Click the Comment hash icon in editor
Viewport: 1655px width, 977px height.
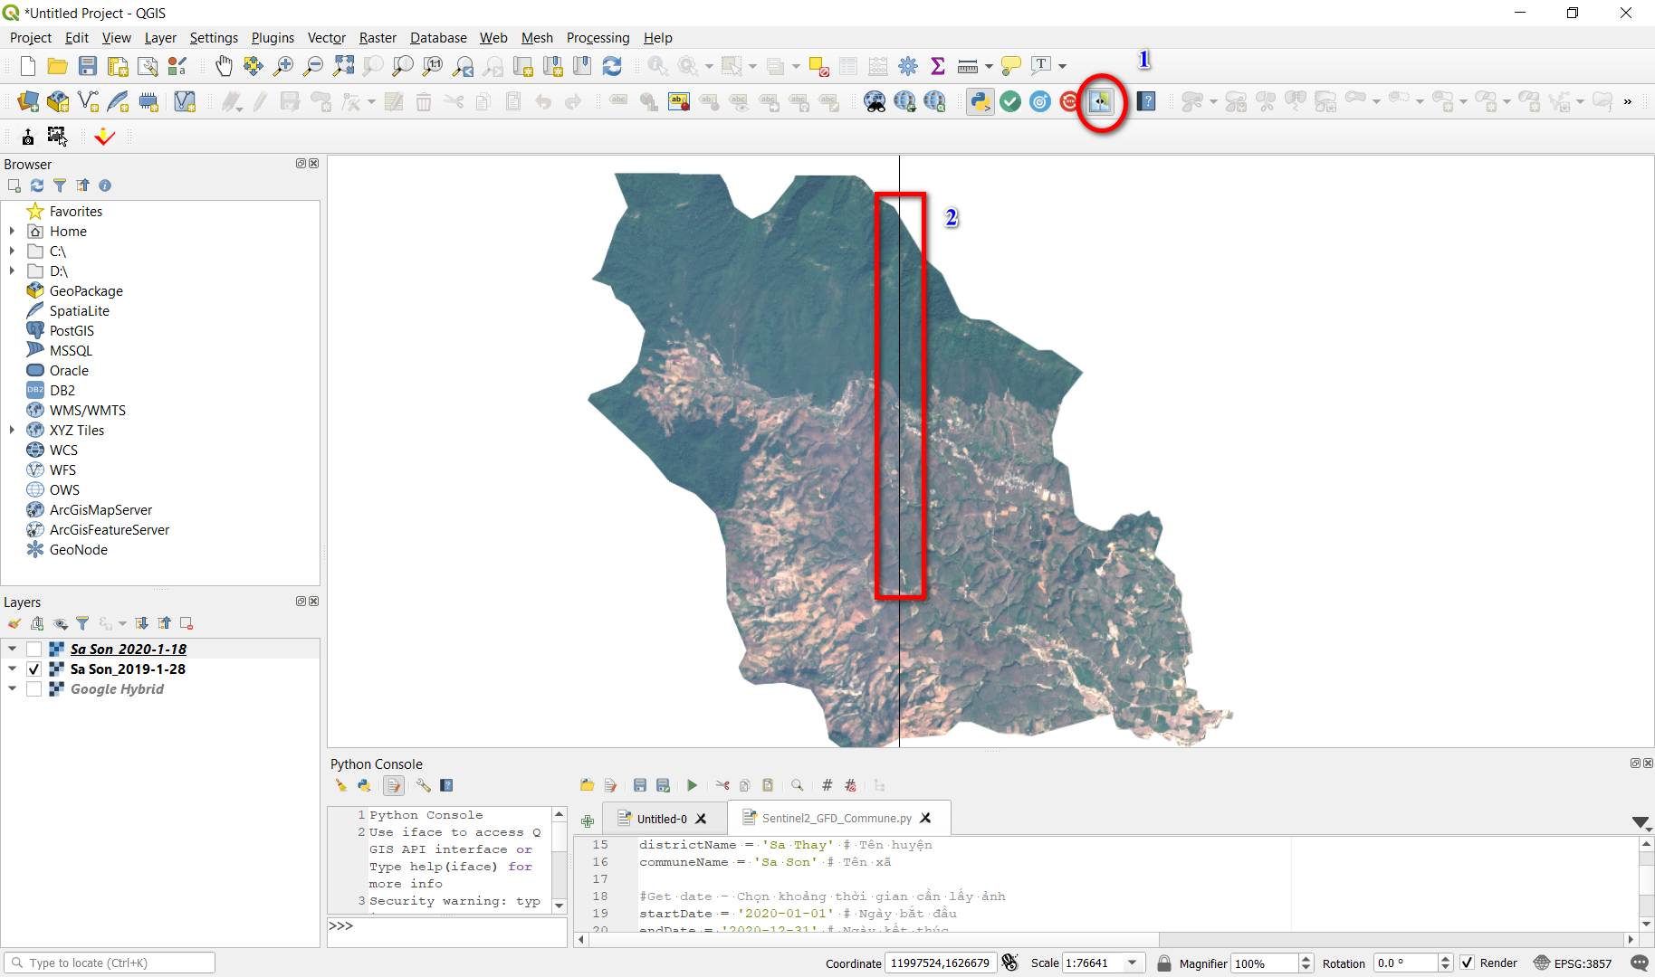(827, 785)
